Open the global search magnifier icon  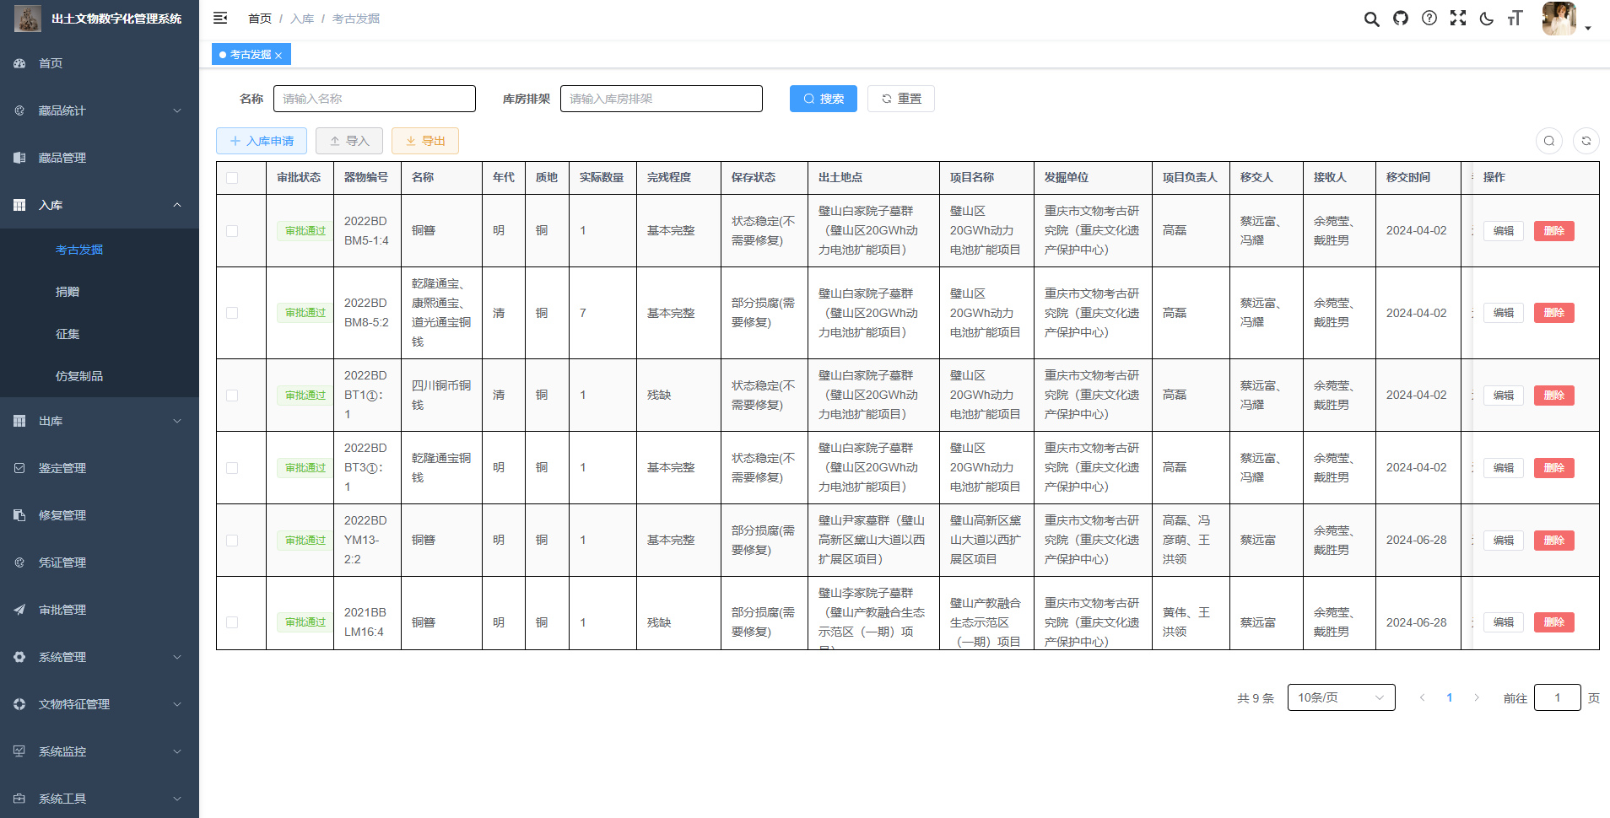(1372, 18)
